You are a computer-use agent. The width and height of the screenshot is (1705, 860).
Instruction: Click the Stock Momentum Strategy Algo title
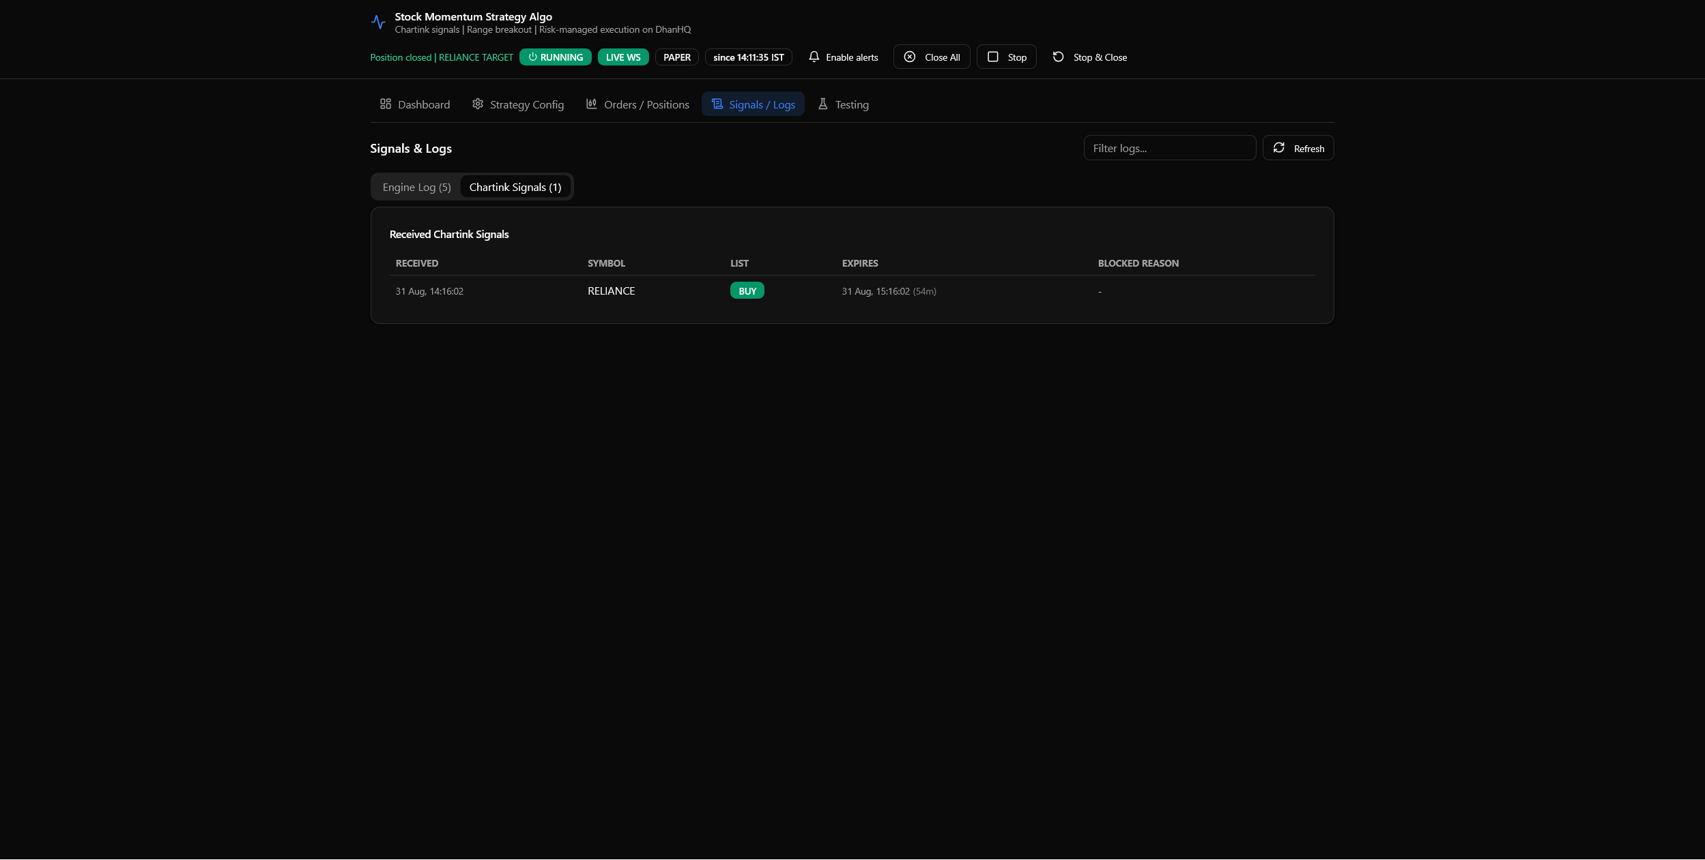pos(474,16)
